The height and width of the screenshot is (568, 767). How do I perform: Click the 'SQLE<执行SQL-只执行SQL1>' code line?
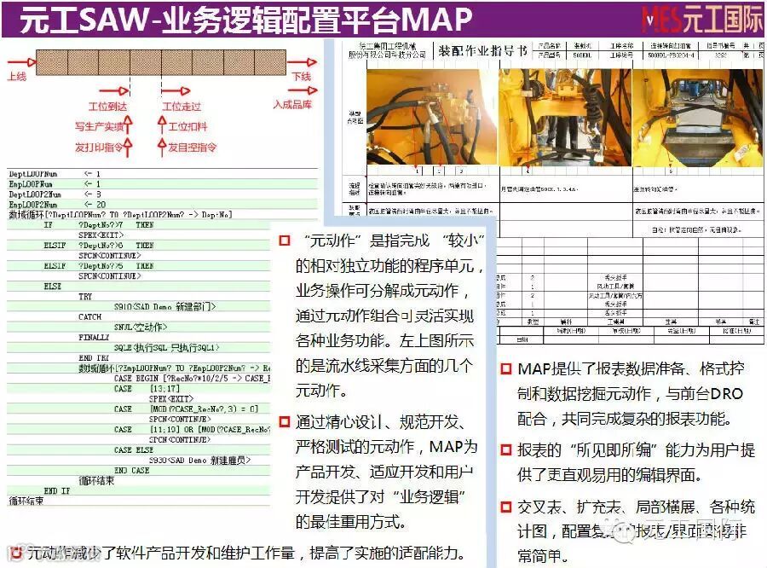[167, 348]
